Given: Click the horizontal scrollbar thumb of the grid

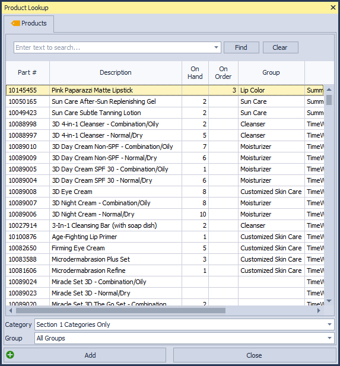Looking at the screenshot, I should (120, 311).
